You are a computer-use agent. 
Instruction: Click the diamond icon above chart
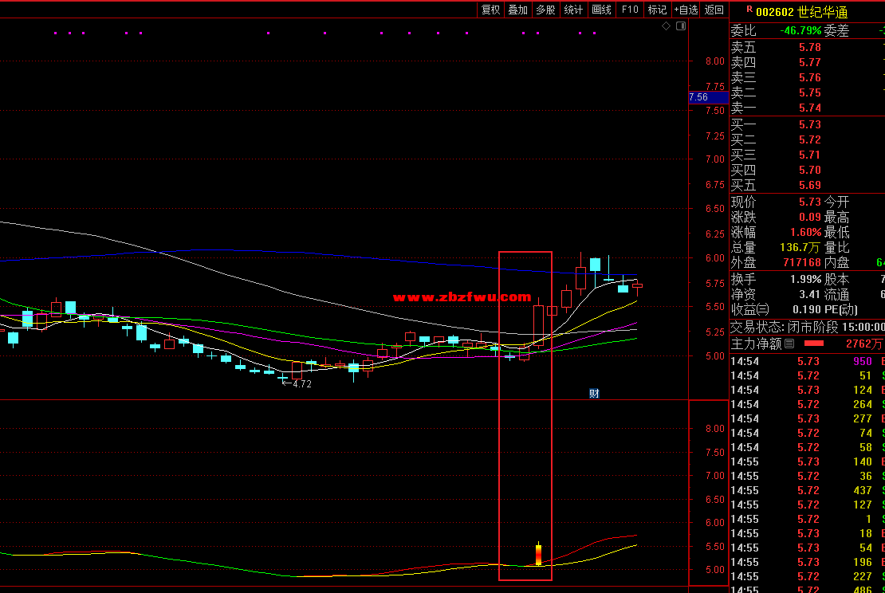click(666, 26)
